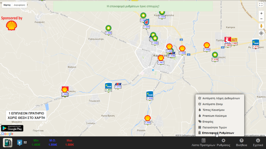Click the blue-red drop logo marker priced 1.559
This screenshot has height=149, width=266.
point(146,24)
